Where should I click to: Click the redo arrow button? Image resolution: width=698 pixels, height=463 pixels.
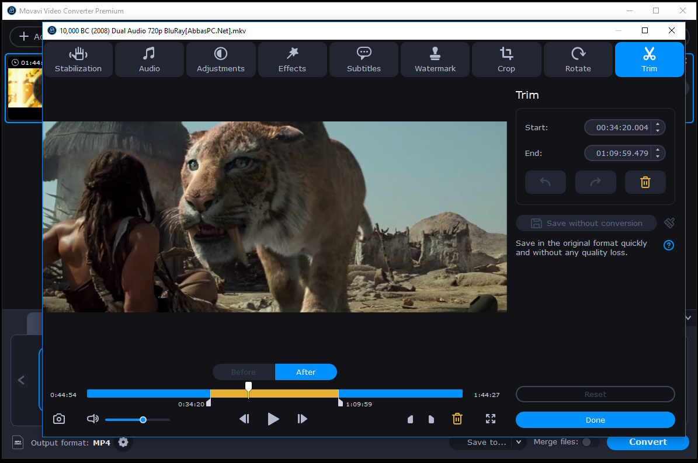tap(596, 182)
